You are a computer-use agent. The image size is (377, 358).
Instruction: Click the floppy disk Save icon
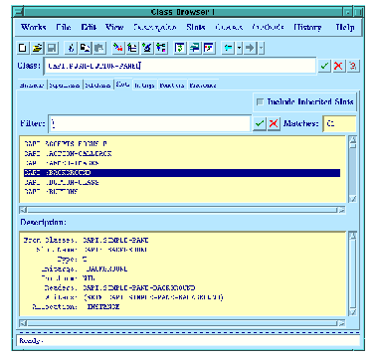(x=52, y=48)
